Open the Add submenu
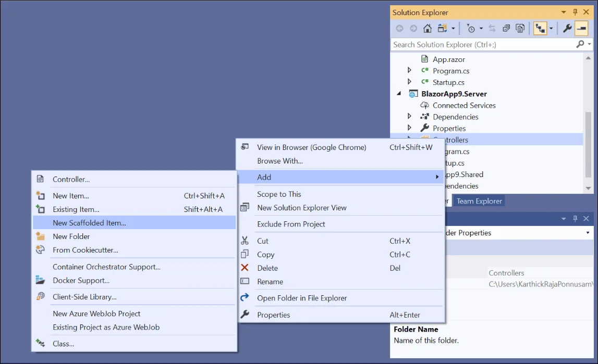The image size is (598, 364). click(264, 177)
